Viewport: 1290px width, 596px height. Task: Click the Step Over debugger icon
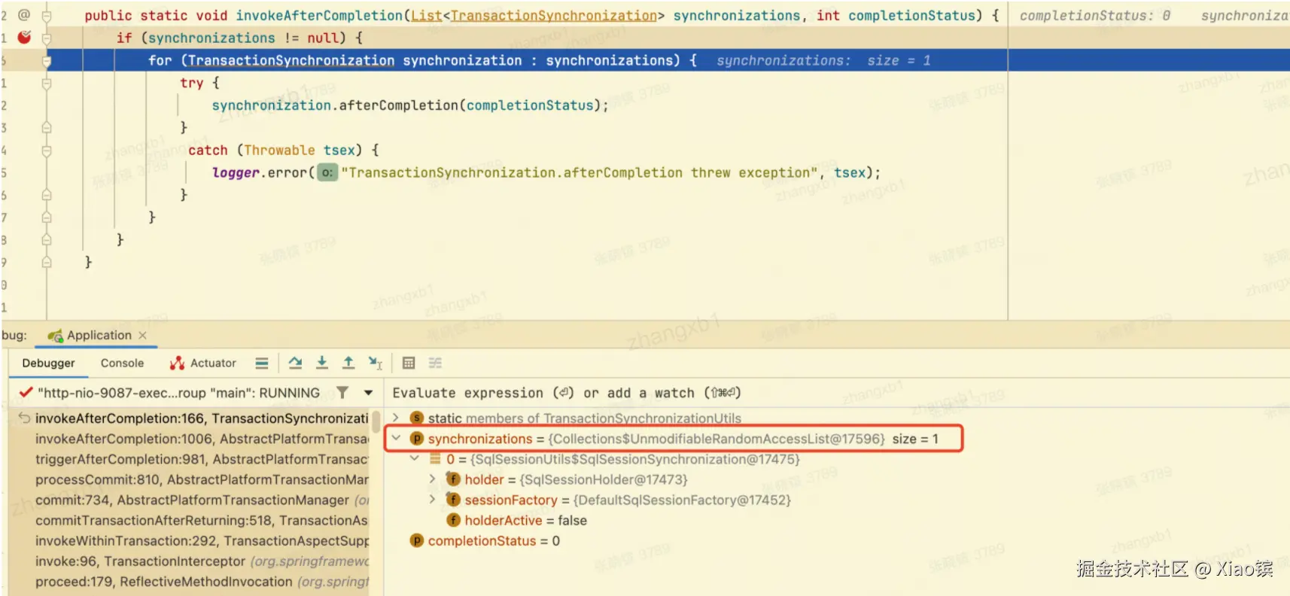tap(295, 363)
